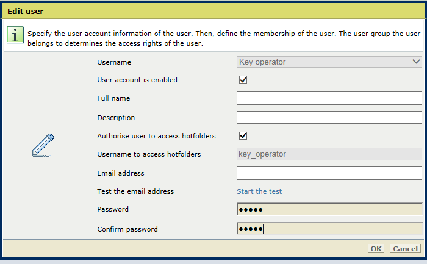Click the Edit user title bar

click(213, 11)
